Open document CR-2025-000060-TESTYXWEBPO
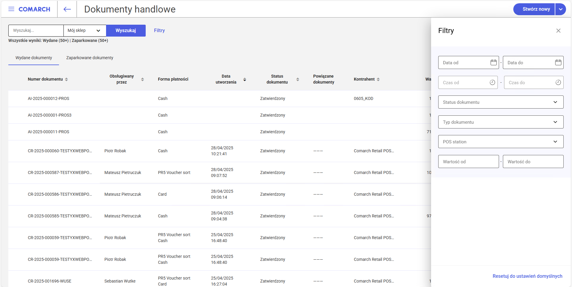Image resolution: width=572 pixels, height=287 pixels. point(60,151)
